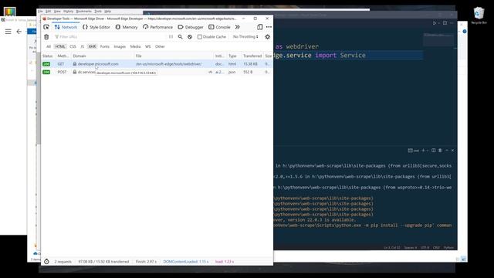This screenshot has width=494, height=278.
Task: Toggle the JS request filter
Action: (83, 46)
